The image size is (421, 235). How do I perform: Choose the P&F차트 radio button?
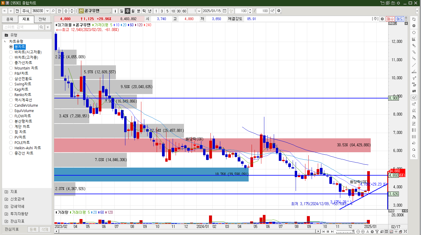11,73
